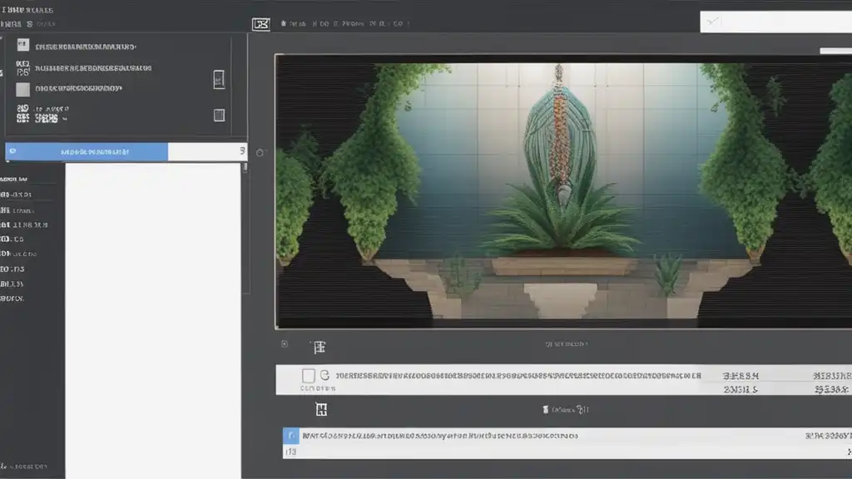Click the centered caption label below the preview image
This screenshot has height=479, width=852.
tap(567, 343)
